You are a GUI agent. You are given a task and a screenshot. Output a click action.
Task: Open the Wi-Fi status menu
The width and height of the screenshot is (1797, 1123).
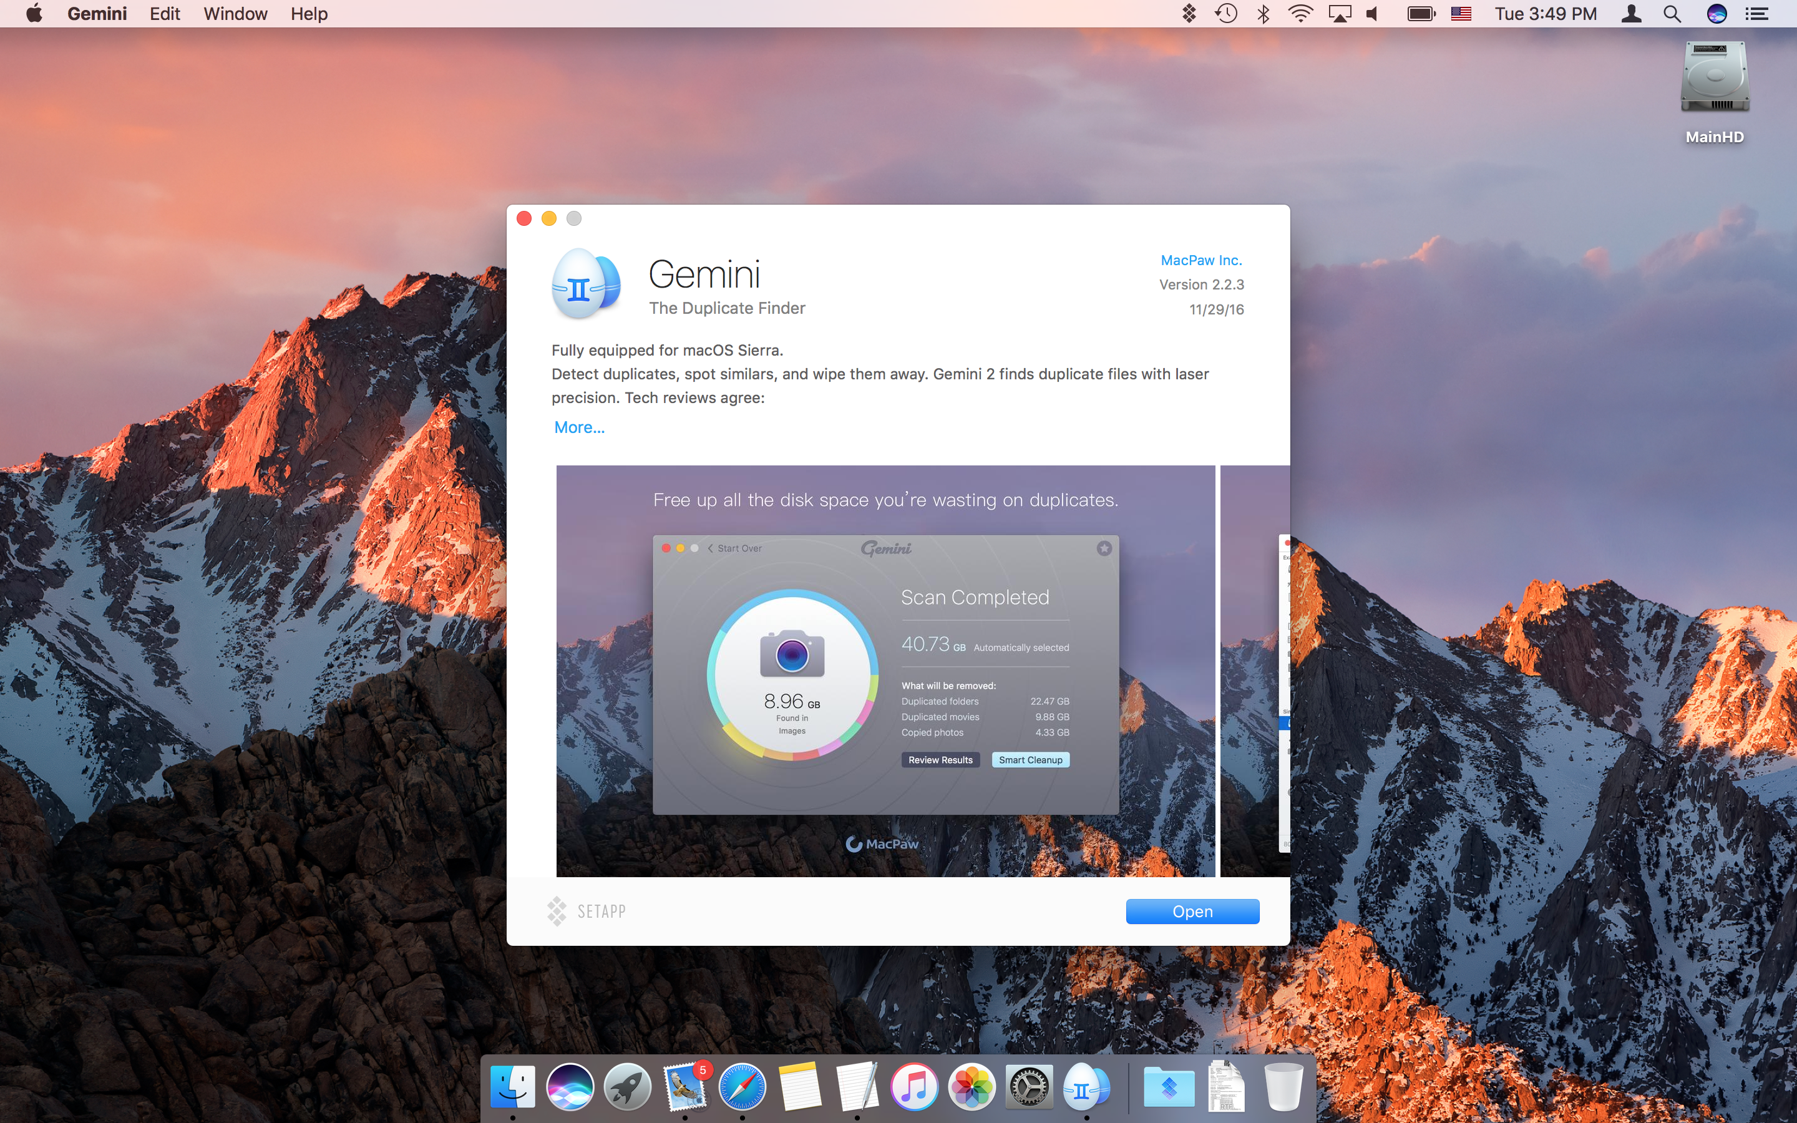coord(1300,13)
